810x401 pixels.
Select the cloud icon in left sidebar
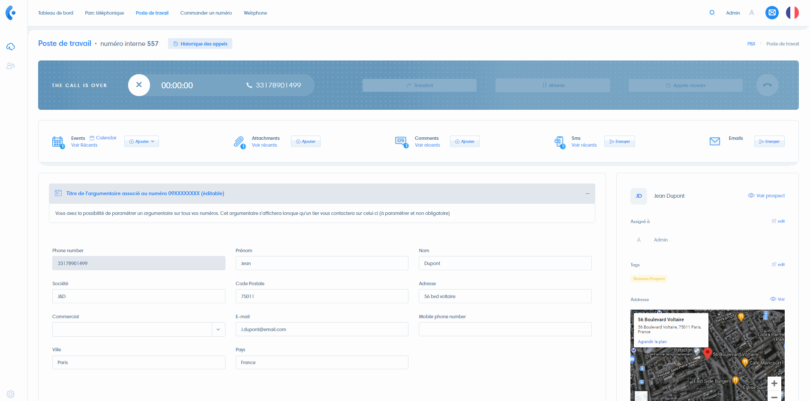tap(11, 46)
